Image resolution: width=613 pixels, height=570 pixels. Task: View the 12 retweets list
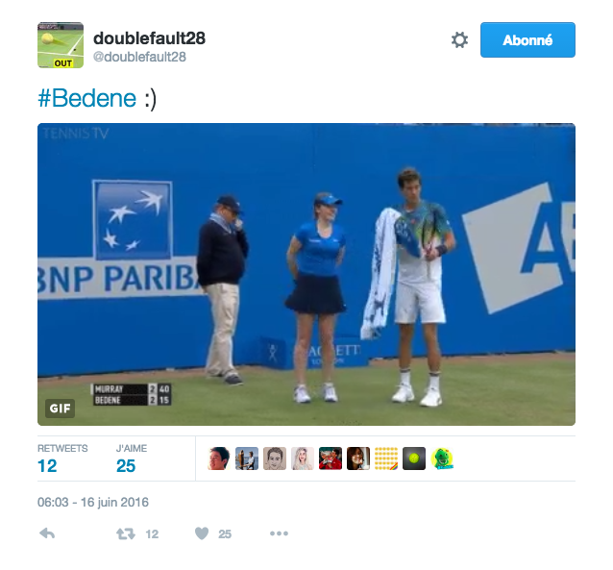(62, 458)
